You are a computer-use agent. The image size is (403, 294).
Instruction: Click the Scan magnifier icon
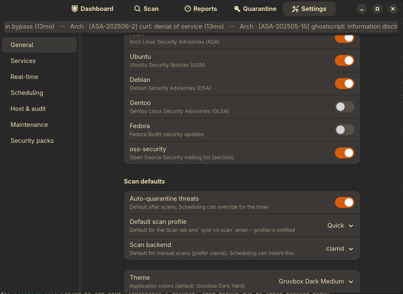pos(138,9)
